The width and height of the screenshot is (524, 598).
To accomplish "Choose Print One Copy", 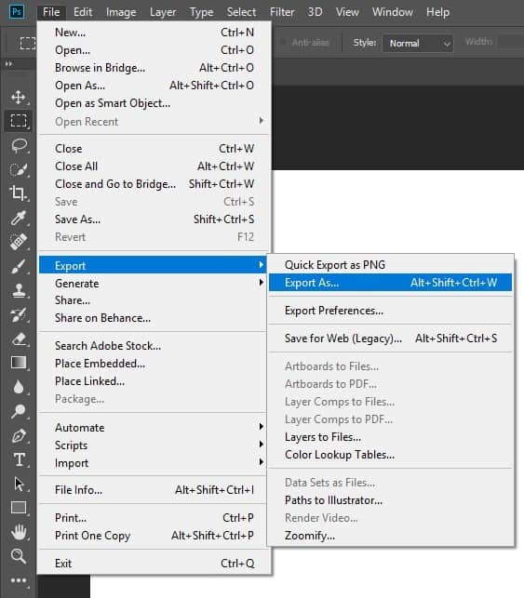I will [x=155, y=536].
